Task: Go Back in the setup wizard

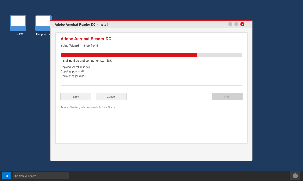Action: click(76, 97)
